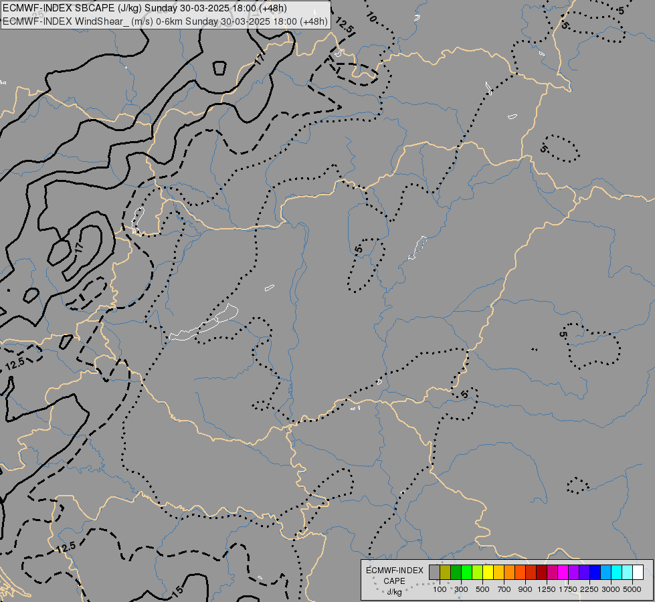Click the CAPE label in the legend box
Viewport: 655px width, 602px height.
(x=394, y=581)
